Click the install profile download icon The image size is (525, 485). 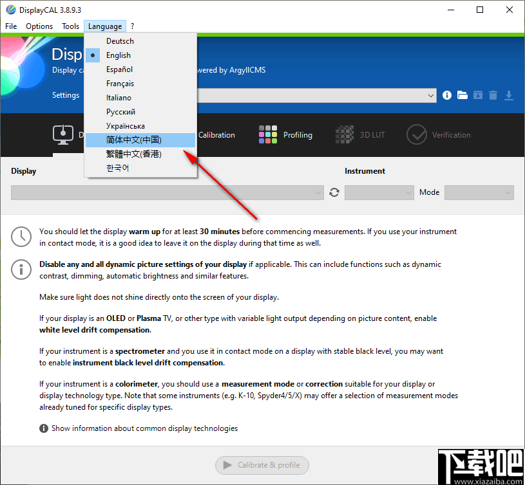coord(509,96)
